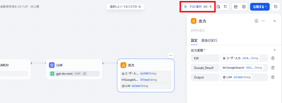Open the ENV environment variables icon

236,7
